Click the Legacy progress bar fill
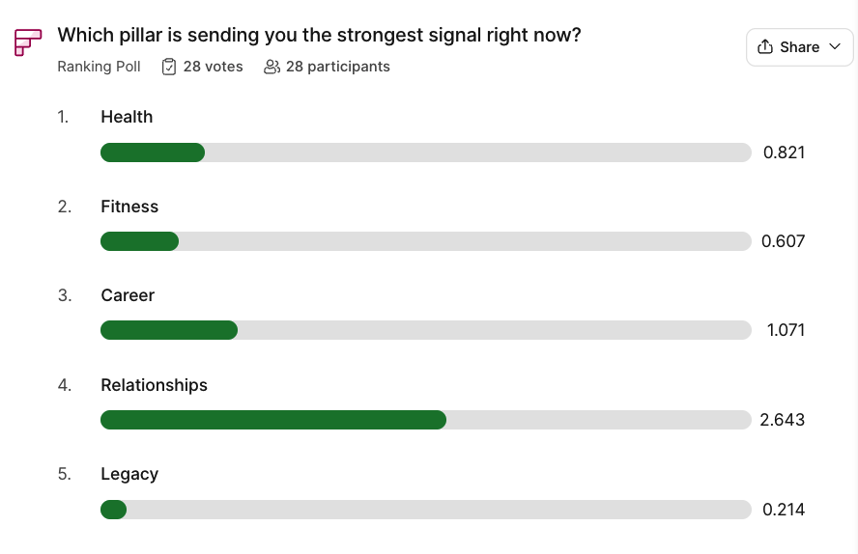 coord(114,510)
